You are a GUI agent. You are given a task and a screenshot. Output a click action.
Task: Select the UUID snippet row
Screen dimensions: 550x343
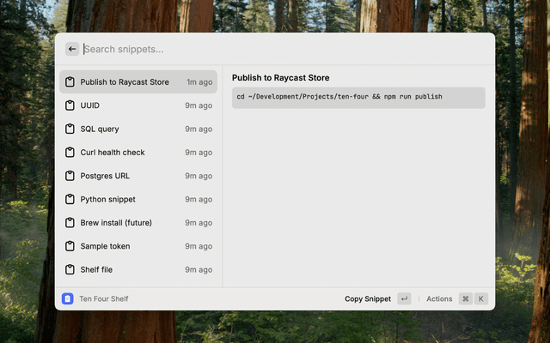click(x=138, y=105)
